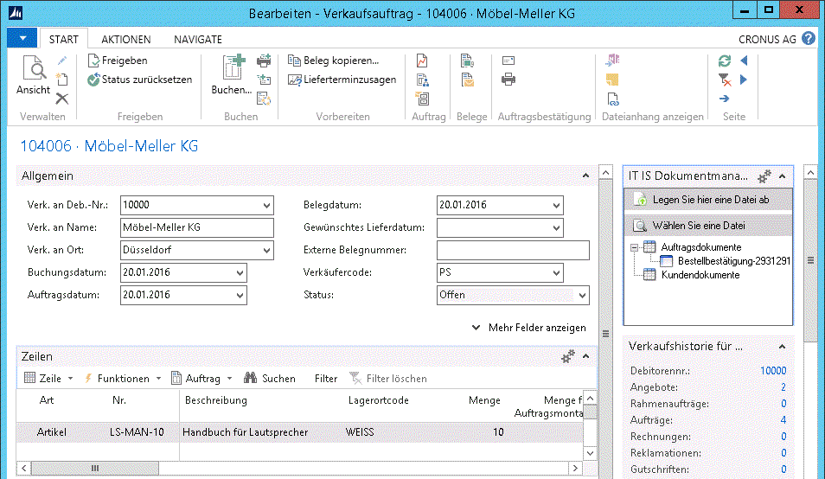The height and width of the screenshot is (479, 825).
Task: Open the blue application menu dropdown
Action: pyautogui.click(x=22, y=38)
